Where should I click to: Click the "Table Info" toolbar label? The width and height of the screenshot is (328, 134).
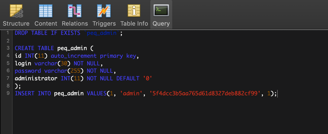pyautogui.click(x=134, y=24)
